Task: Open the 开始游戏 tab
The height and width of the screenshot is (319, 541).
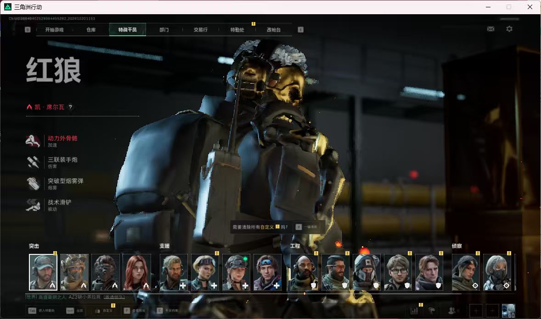Action: [x=54, y=30]
